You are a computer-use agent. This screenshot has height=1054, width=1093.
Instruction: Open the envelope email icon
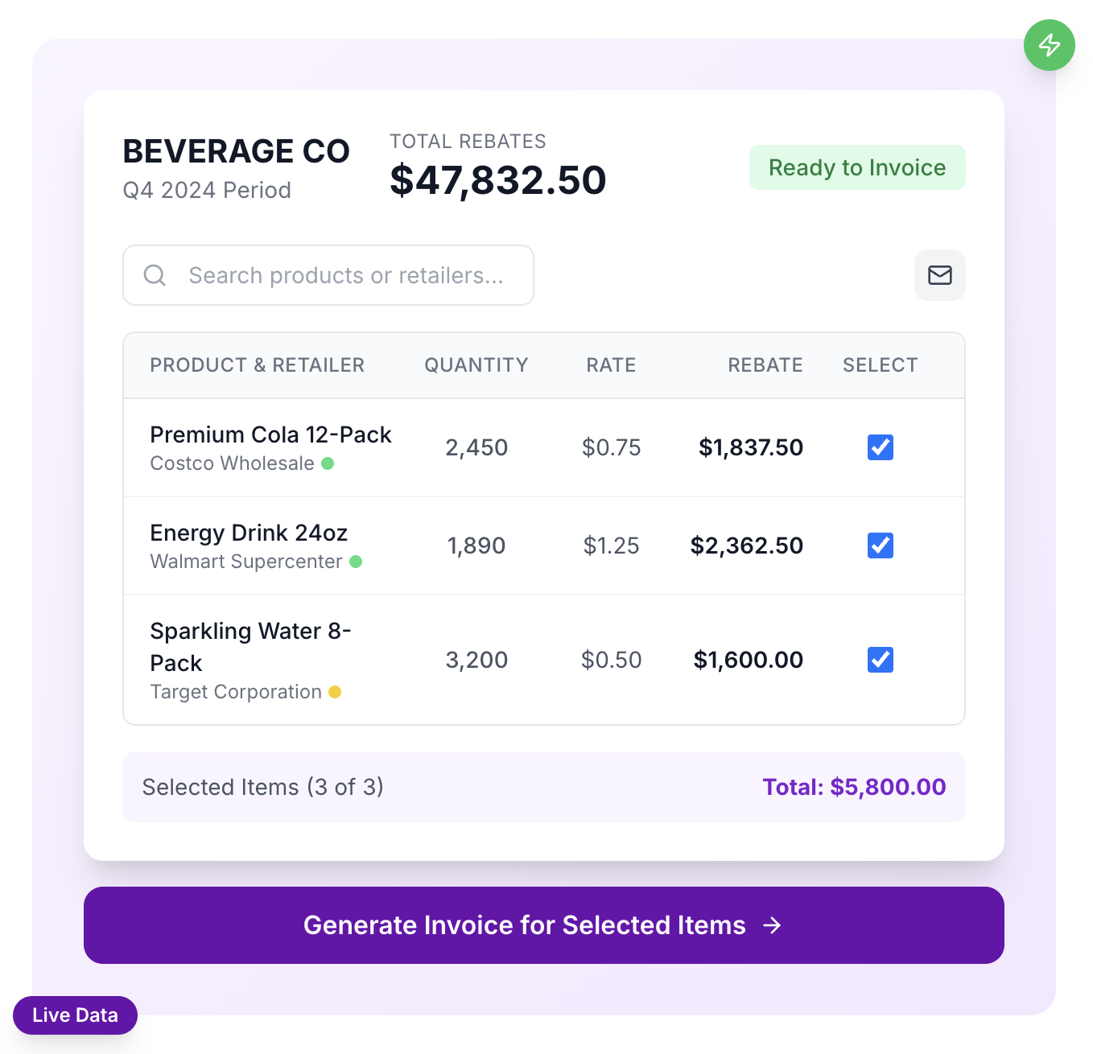coord(939,275)
